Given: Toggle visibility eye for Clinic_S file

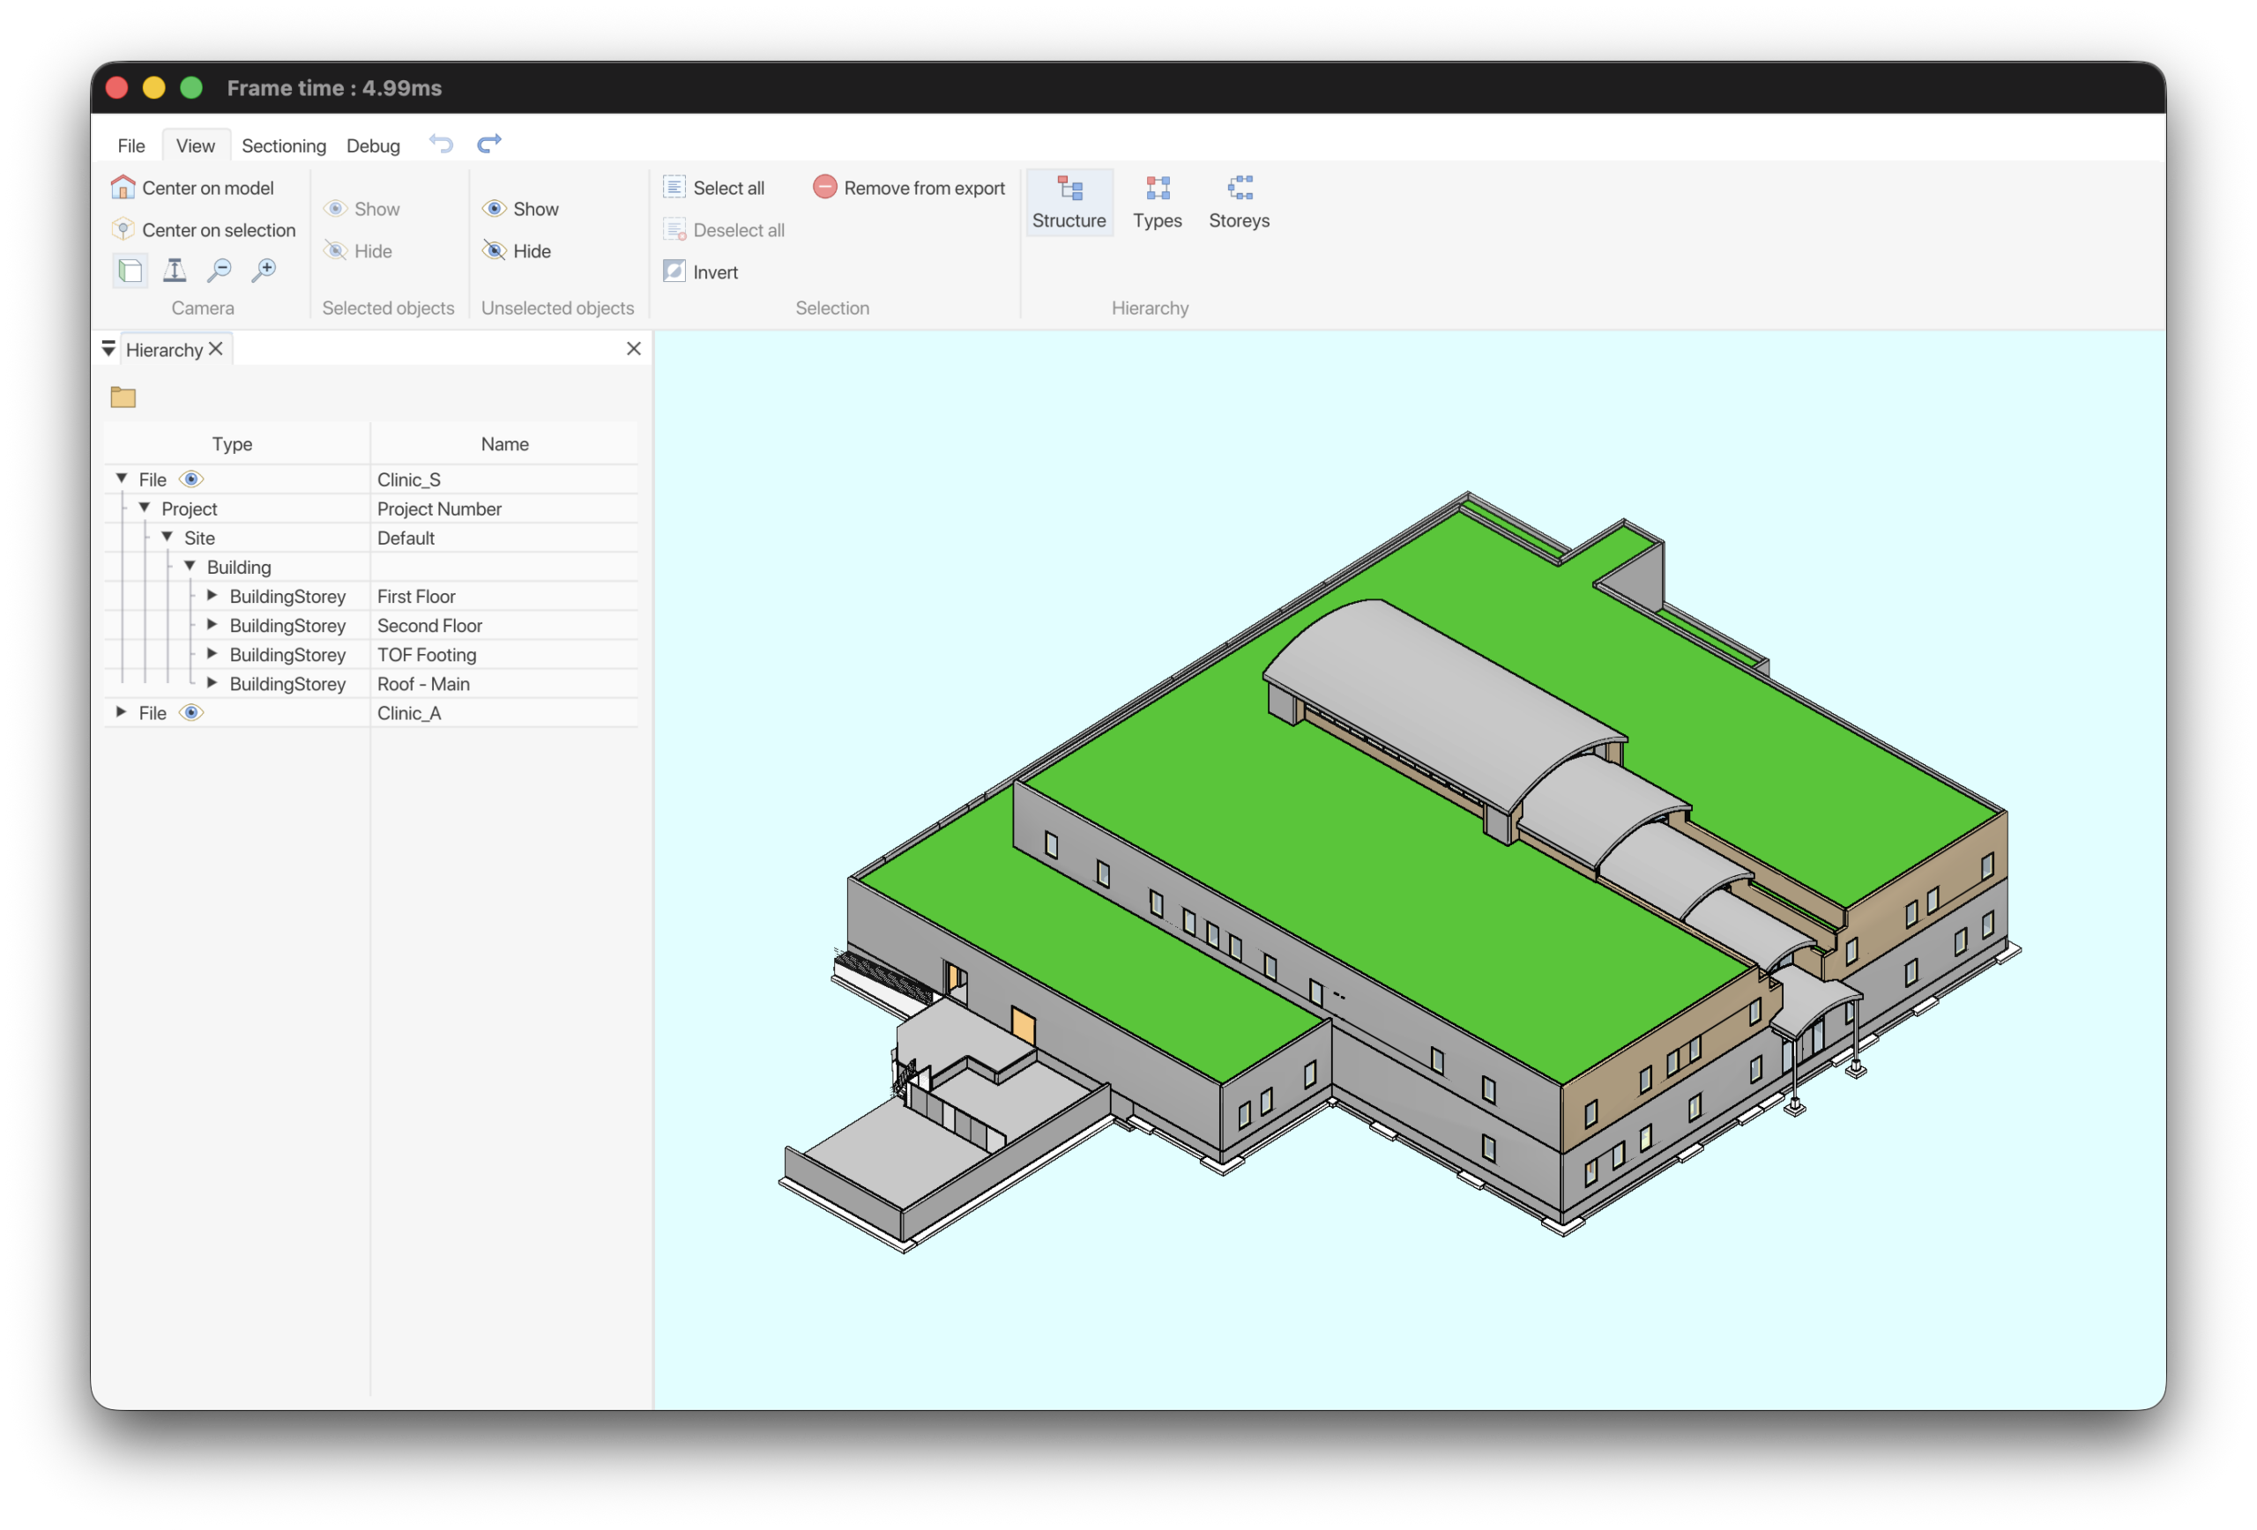Looking at the screenshot, I should (x=191, y=479).
